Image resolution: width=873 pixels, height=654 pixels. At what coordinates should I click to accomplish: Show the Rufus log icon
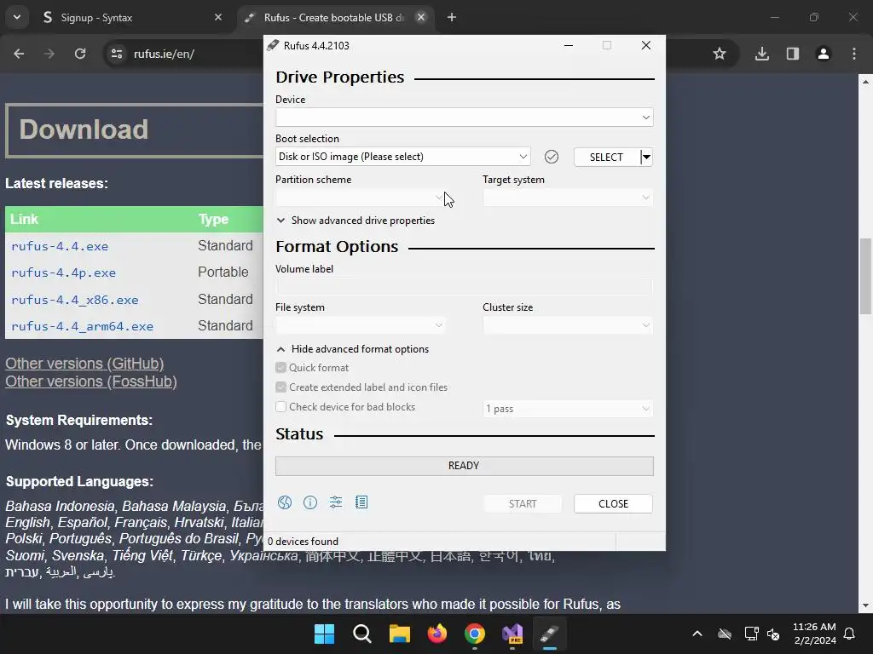click(x=361, y=502)
